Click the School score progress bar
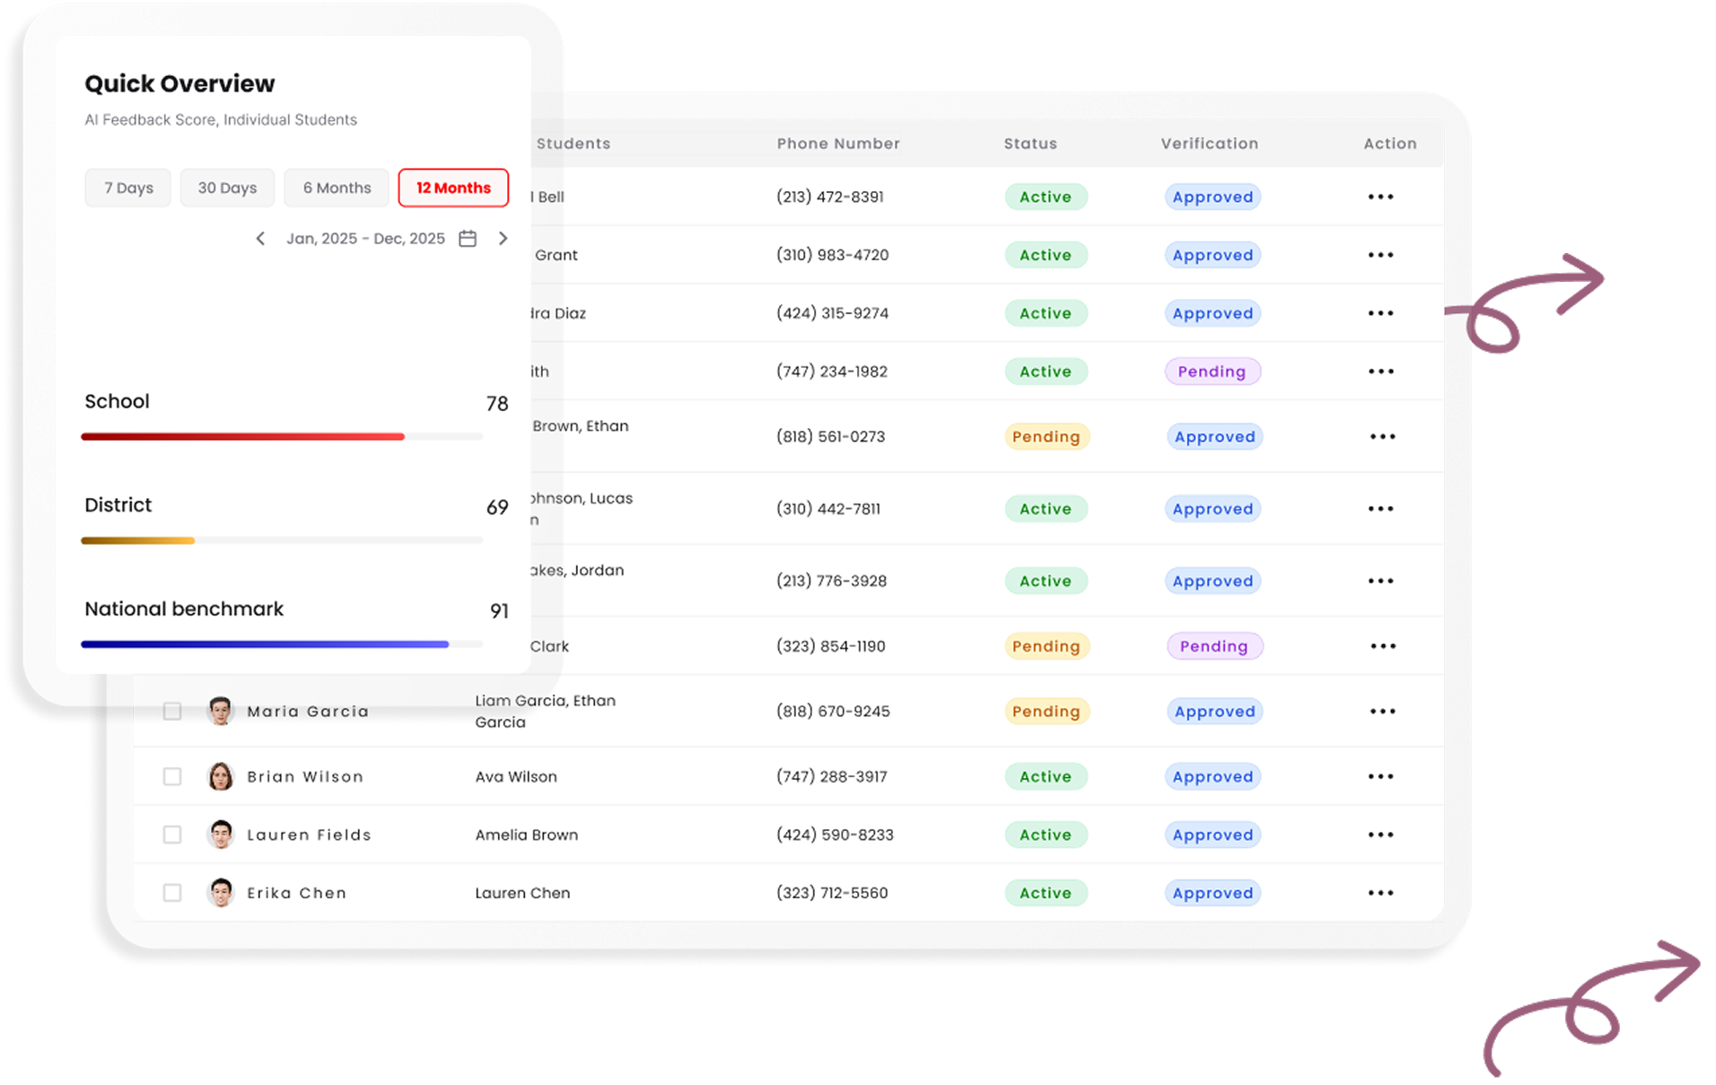This screenshot has width=1716, height=1085. coord(281,437)
